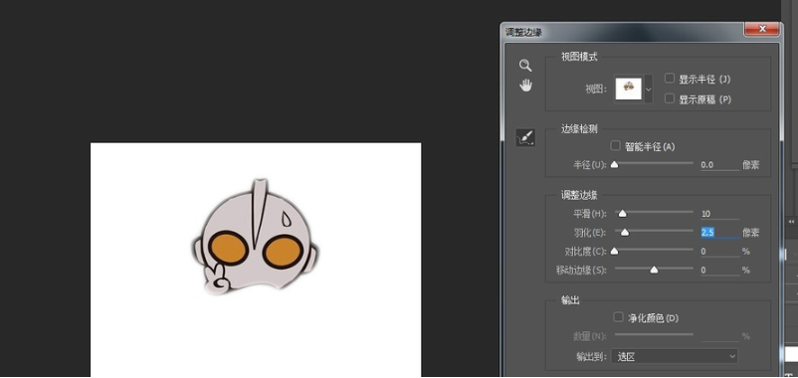Viewport: 798px width, 378px height.
Task: Toggle the 智能半径 (A) checkbox
Action: [x=615, y=146]
